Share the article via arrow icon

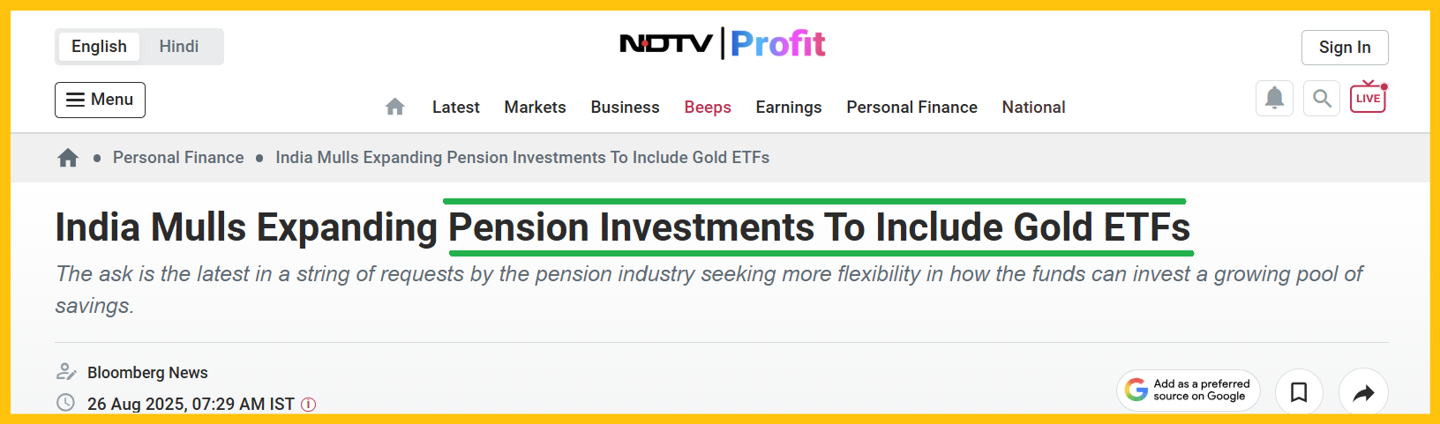click(1363, 392)
